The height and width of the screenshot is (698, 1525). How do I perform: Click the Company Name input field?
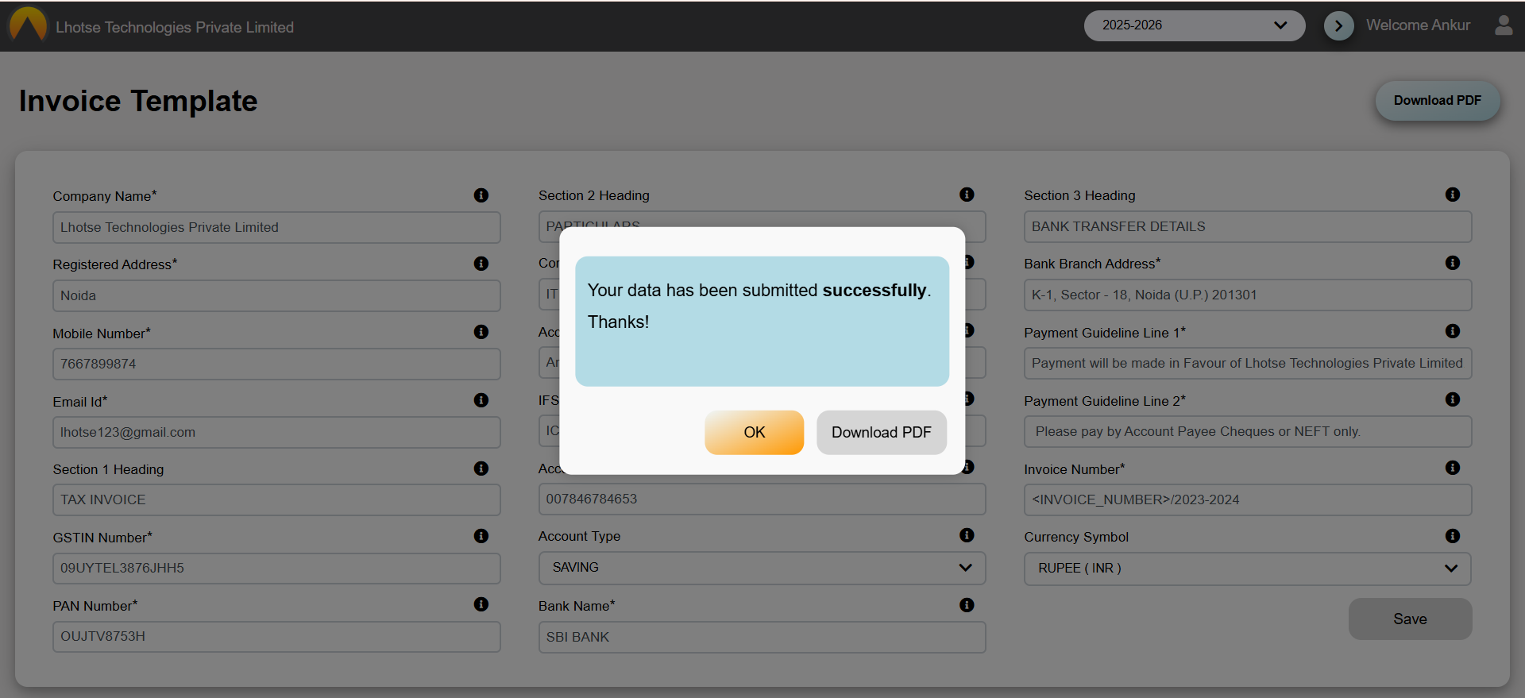[276, 227]
